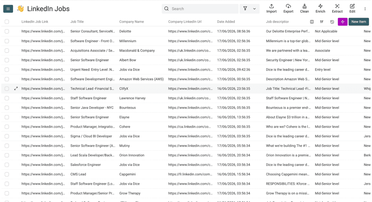Check the Albert Bow row checkbox
The height and width of the screenshot is (202, 372).
tap(7, 60)
